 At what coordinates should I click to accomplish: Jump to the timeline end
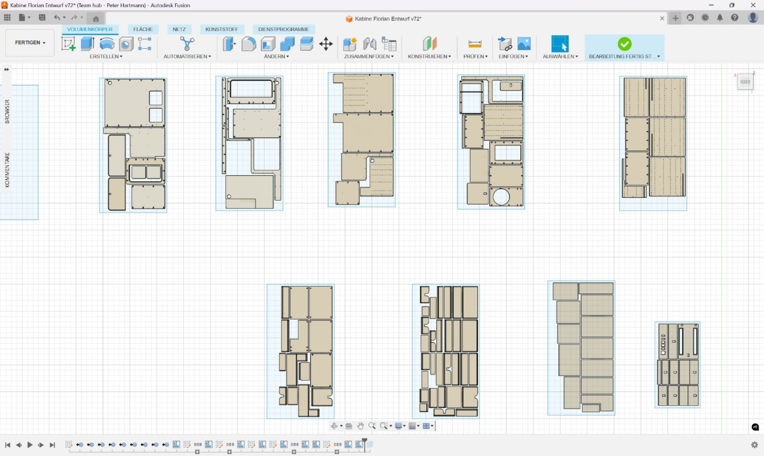point(52,445)
